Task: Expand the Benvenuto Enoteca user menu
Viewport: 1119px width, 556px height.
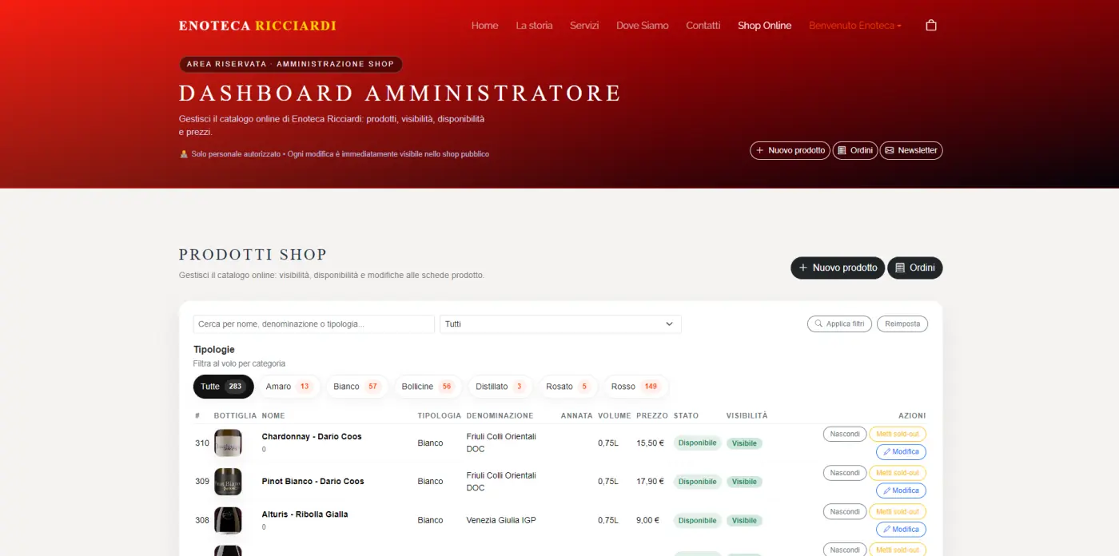Action: (854, 25)
